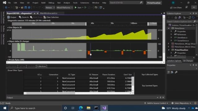198x111 pixels.
Task: Click the Clear Selection icon
Action: (45, 17)
